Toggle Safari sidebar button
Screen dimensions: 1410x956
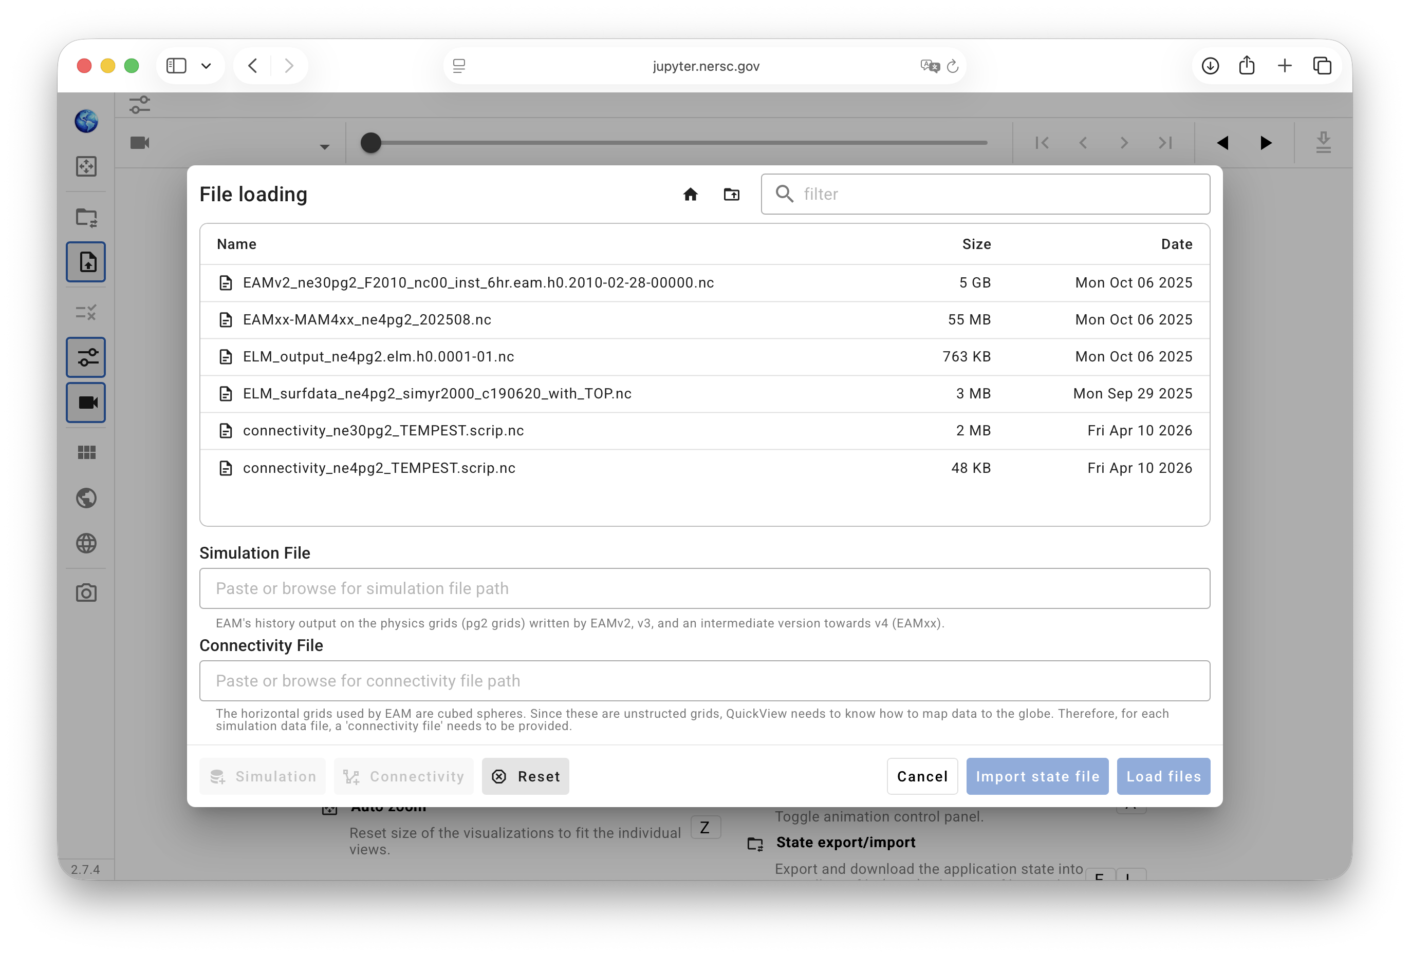click(x=176, y=66)
